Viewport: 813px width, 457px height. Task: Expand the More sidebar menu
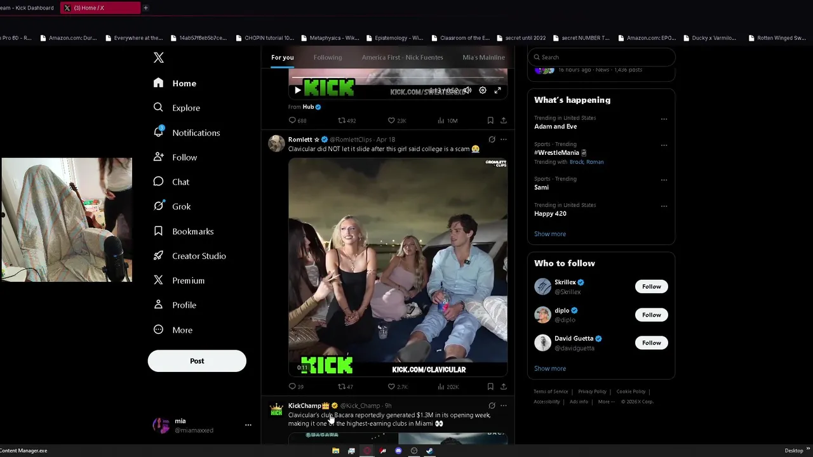point(173,330)
